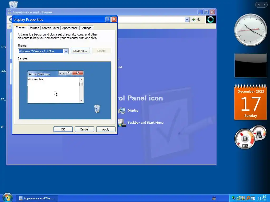Click OK in Display Properties
270x202 pixels.
click(63, 129)
